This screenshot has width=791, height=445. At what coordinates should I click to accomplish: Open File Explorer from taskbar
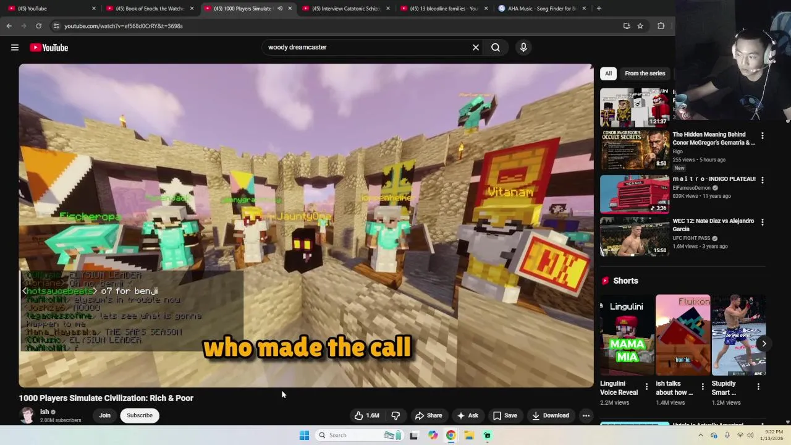coord(469,435)
